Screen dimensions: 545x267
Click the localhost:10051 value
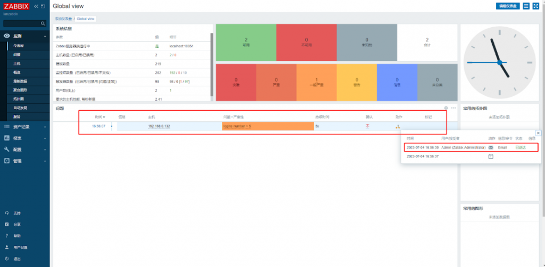181,46
